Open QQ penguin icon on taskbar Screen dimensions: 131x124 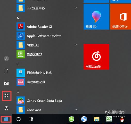coord(122,119)
